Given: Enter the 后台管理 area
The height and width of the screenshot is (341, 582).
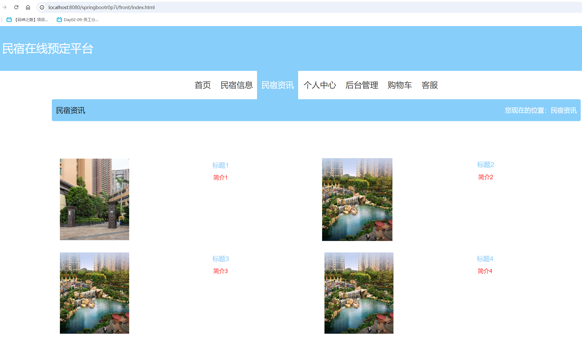Looking at the screenshot, I should coord(362,85).
